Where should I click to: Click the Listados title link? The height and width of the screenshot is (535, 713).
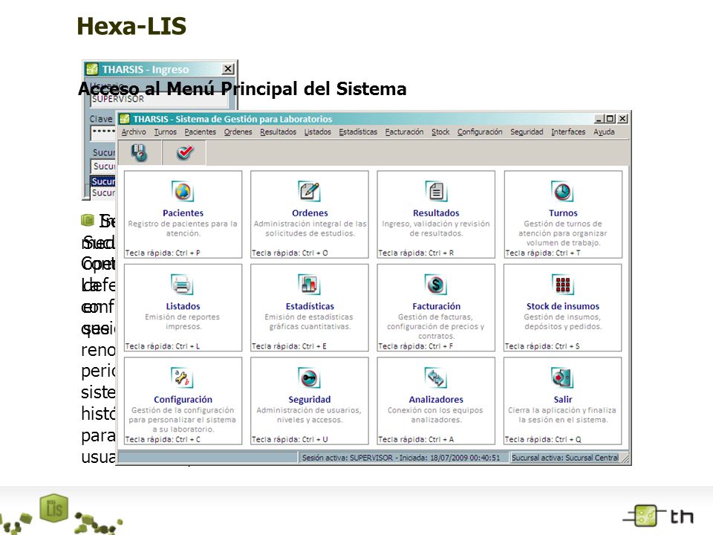(x=183, y=306)
